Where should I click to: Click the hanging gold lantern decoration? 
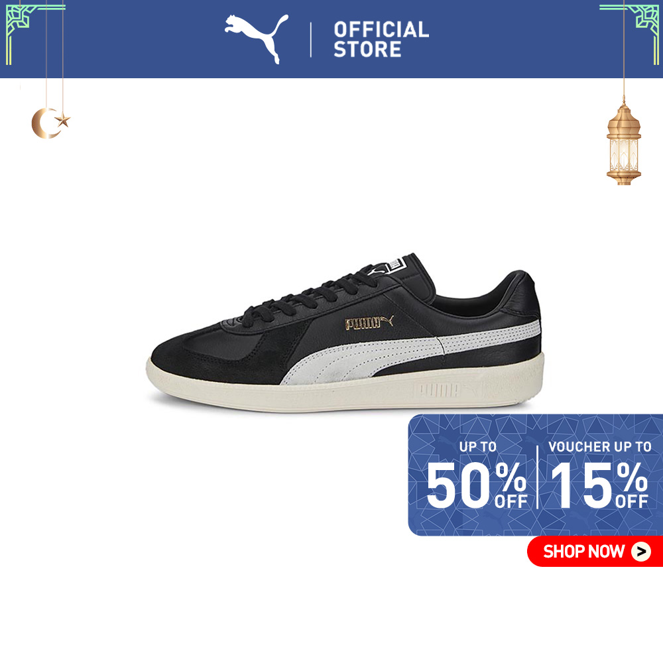click(x=624, y=143)
